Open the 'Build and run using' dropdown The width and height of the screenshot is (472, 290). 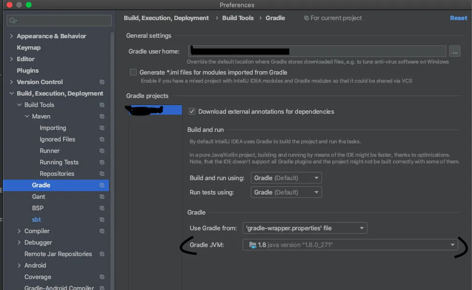(286, 178)
